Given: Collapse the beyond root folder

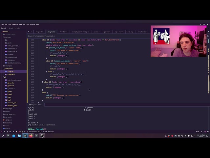Looking at the screenshot, I should click(x=5, y=32).
